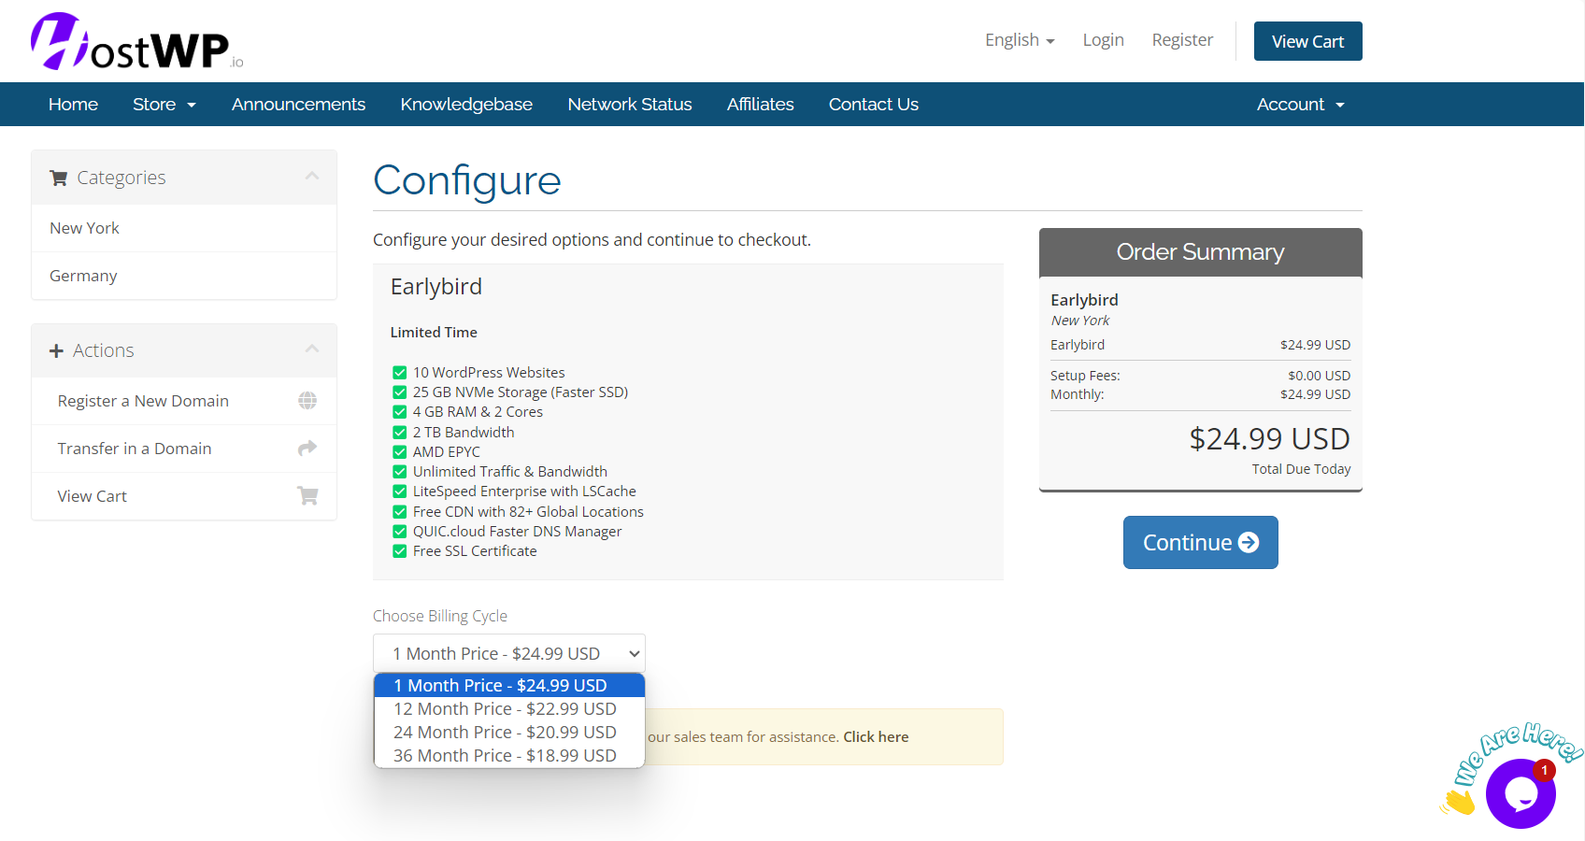
Task: Select the New York category
Action: (x=84, y=227)
